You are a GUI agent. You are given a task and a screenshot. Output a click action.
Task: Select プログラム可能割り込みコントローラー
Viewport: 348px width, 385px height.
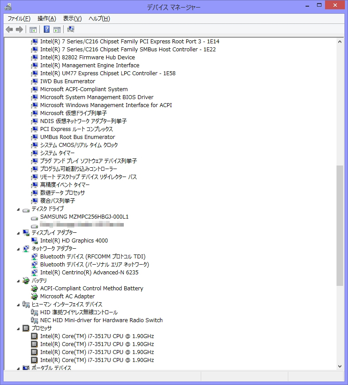coord(79,169)
